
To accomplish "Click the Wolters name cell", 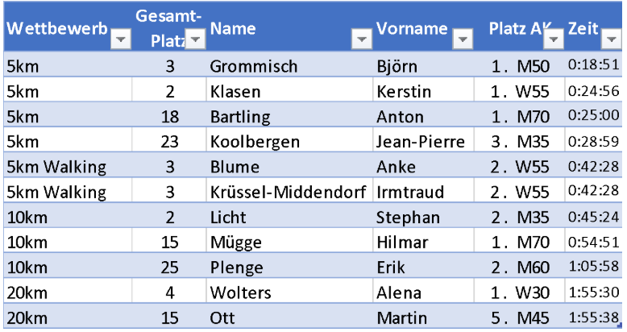I will [x=240, y=293].
